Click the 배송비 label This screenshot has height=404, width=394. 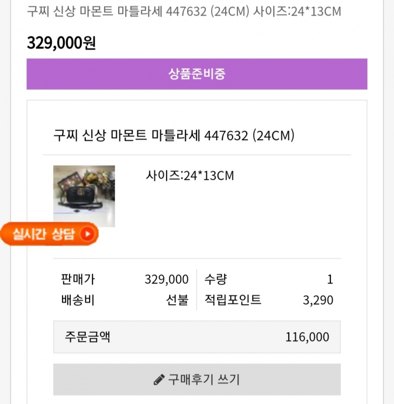(x=77, y=300)
